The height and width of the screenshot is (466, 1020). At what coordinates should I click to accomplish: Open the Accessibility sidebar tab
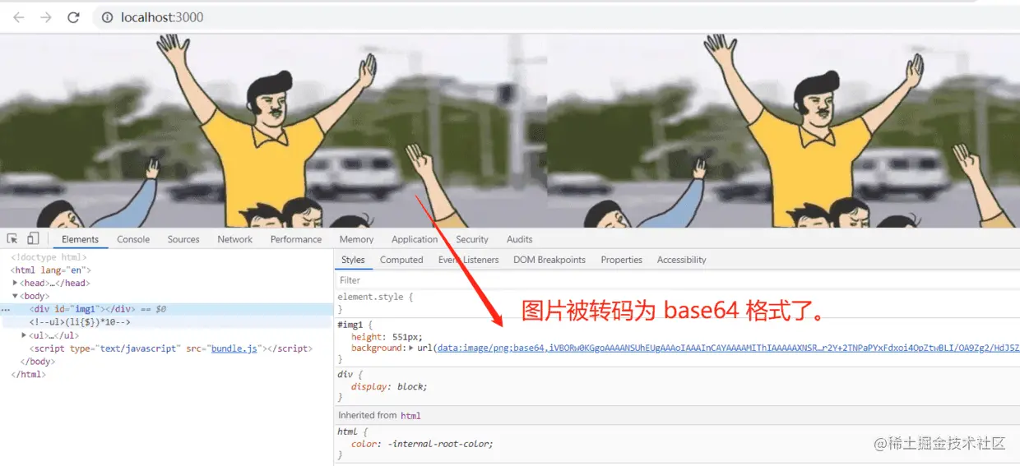pos(681,260)
